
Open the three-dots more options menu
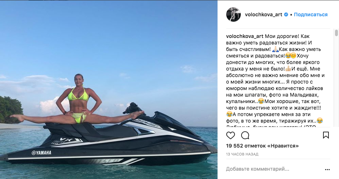(x=327, y=169)
